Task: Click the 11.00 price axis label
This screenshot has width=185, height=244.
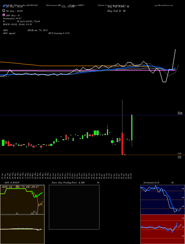Action: (x=180, y=112)
